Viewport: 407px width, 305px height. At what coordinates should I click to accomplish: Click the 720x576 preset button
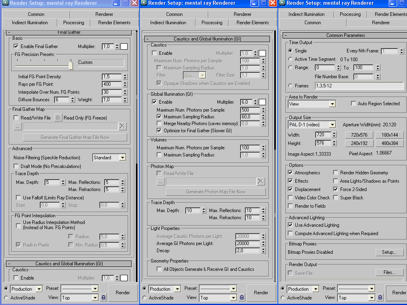point(359,135)
